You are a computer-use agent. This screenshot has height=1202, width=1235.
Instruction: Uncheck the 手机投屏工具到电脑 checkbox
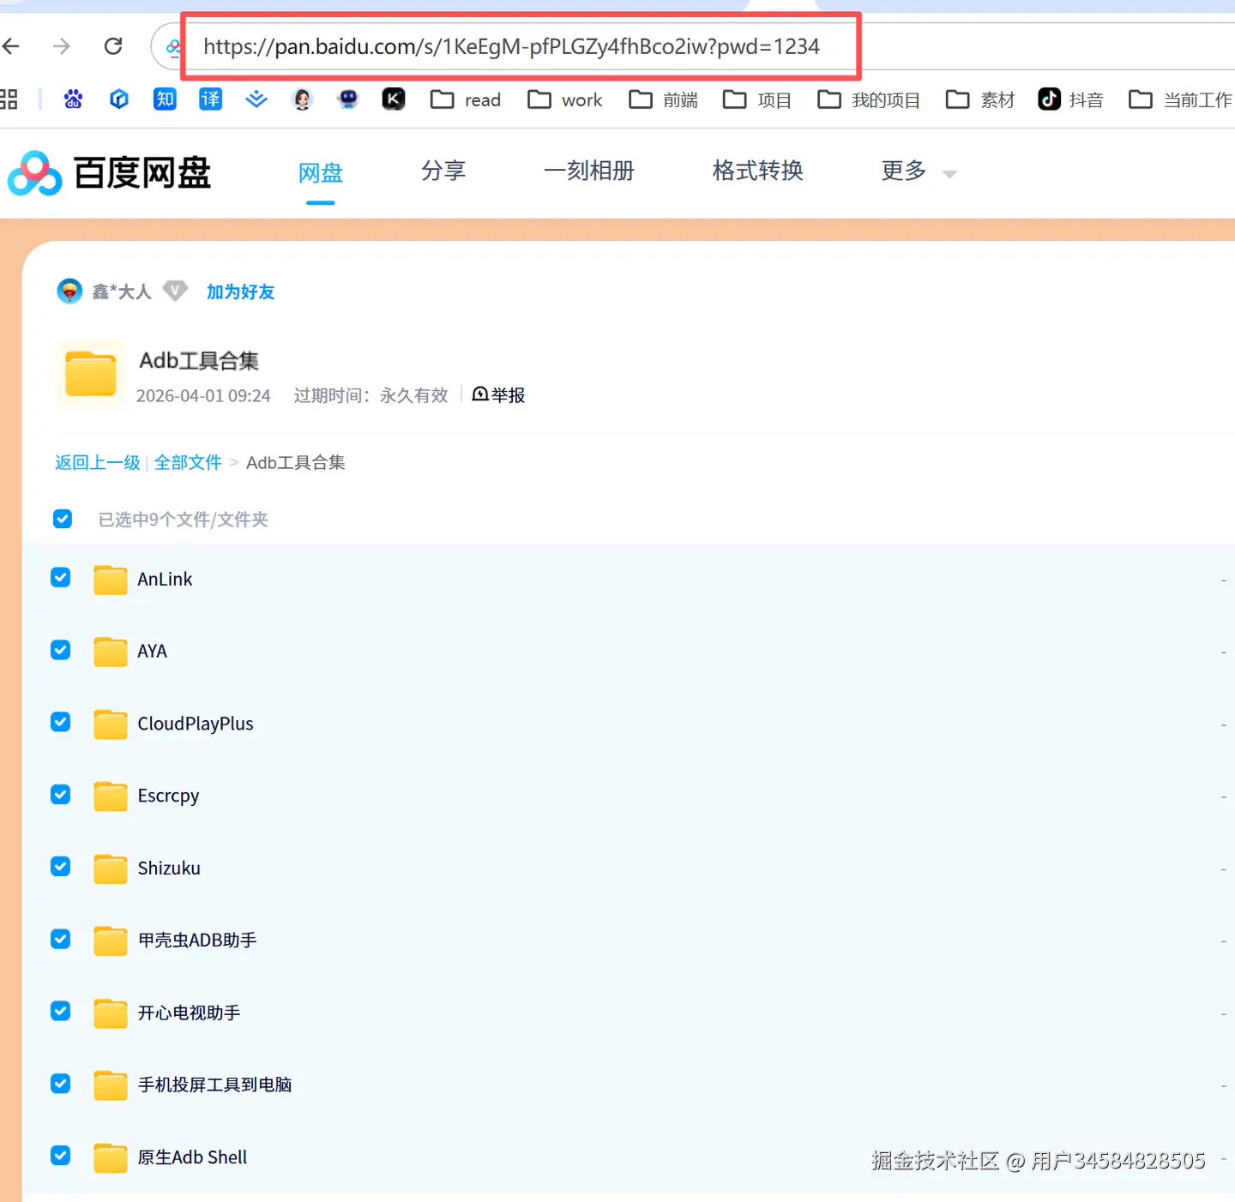point(60,1083)
